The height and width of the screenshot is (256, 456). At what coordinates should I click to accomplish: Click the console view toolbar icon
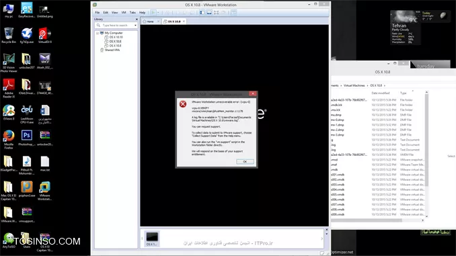coord(233,13)
